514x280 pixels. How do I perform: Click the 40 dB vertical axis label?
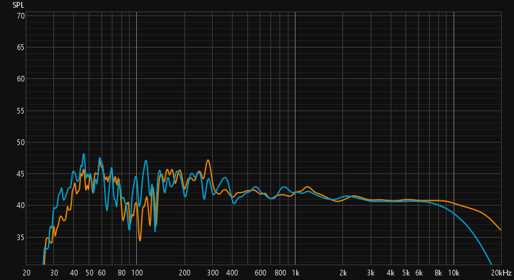20,206
